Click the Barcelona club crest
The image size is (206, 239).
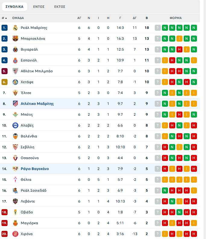[15, 39]
